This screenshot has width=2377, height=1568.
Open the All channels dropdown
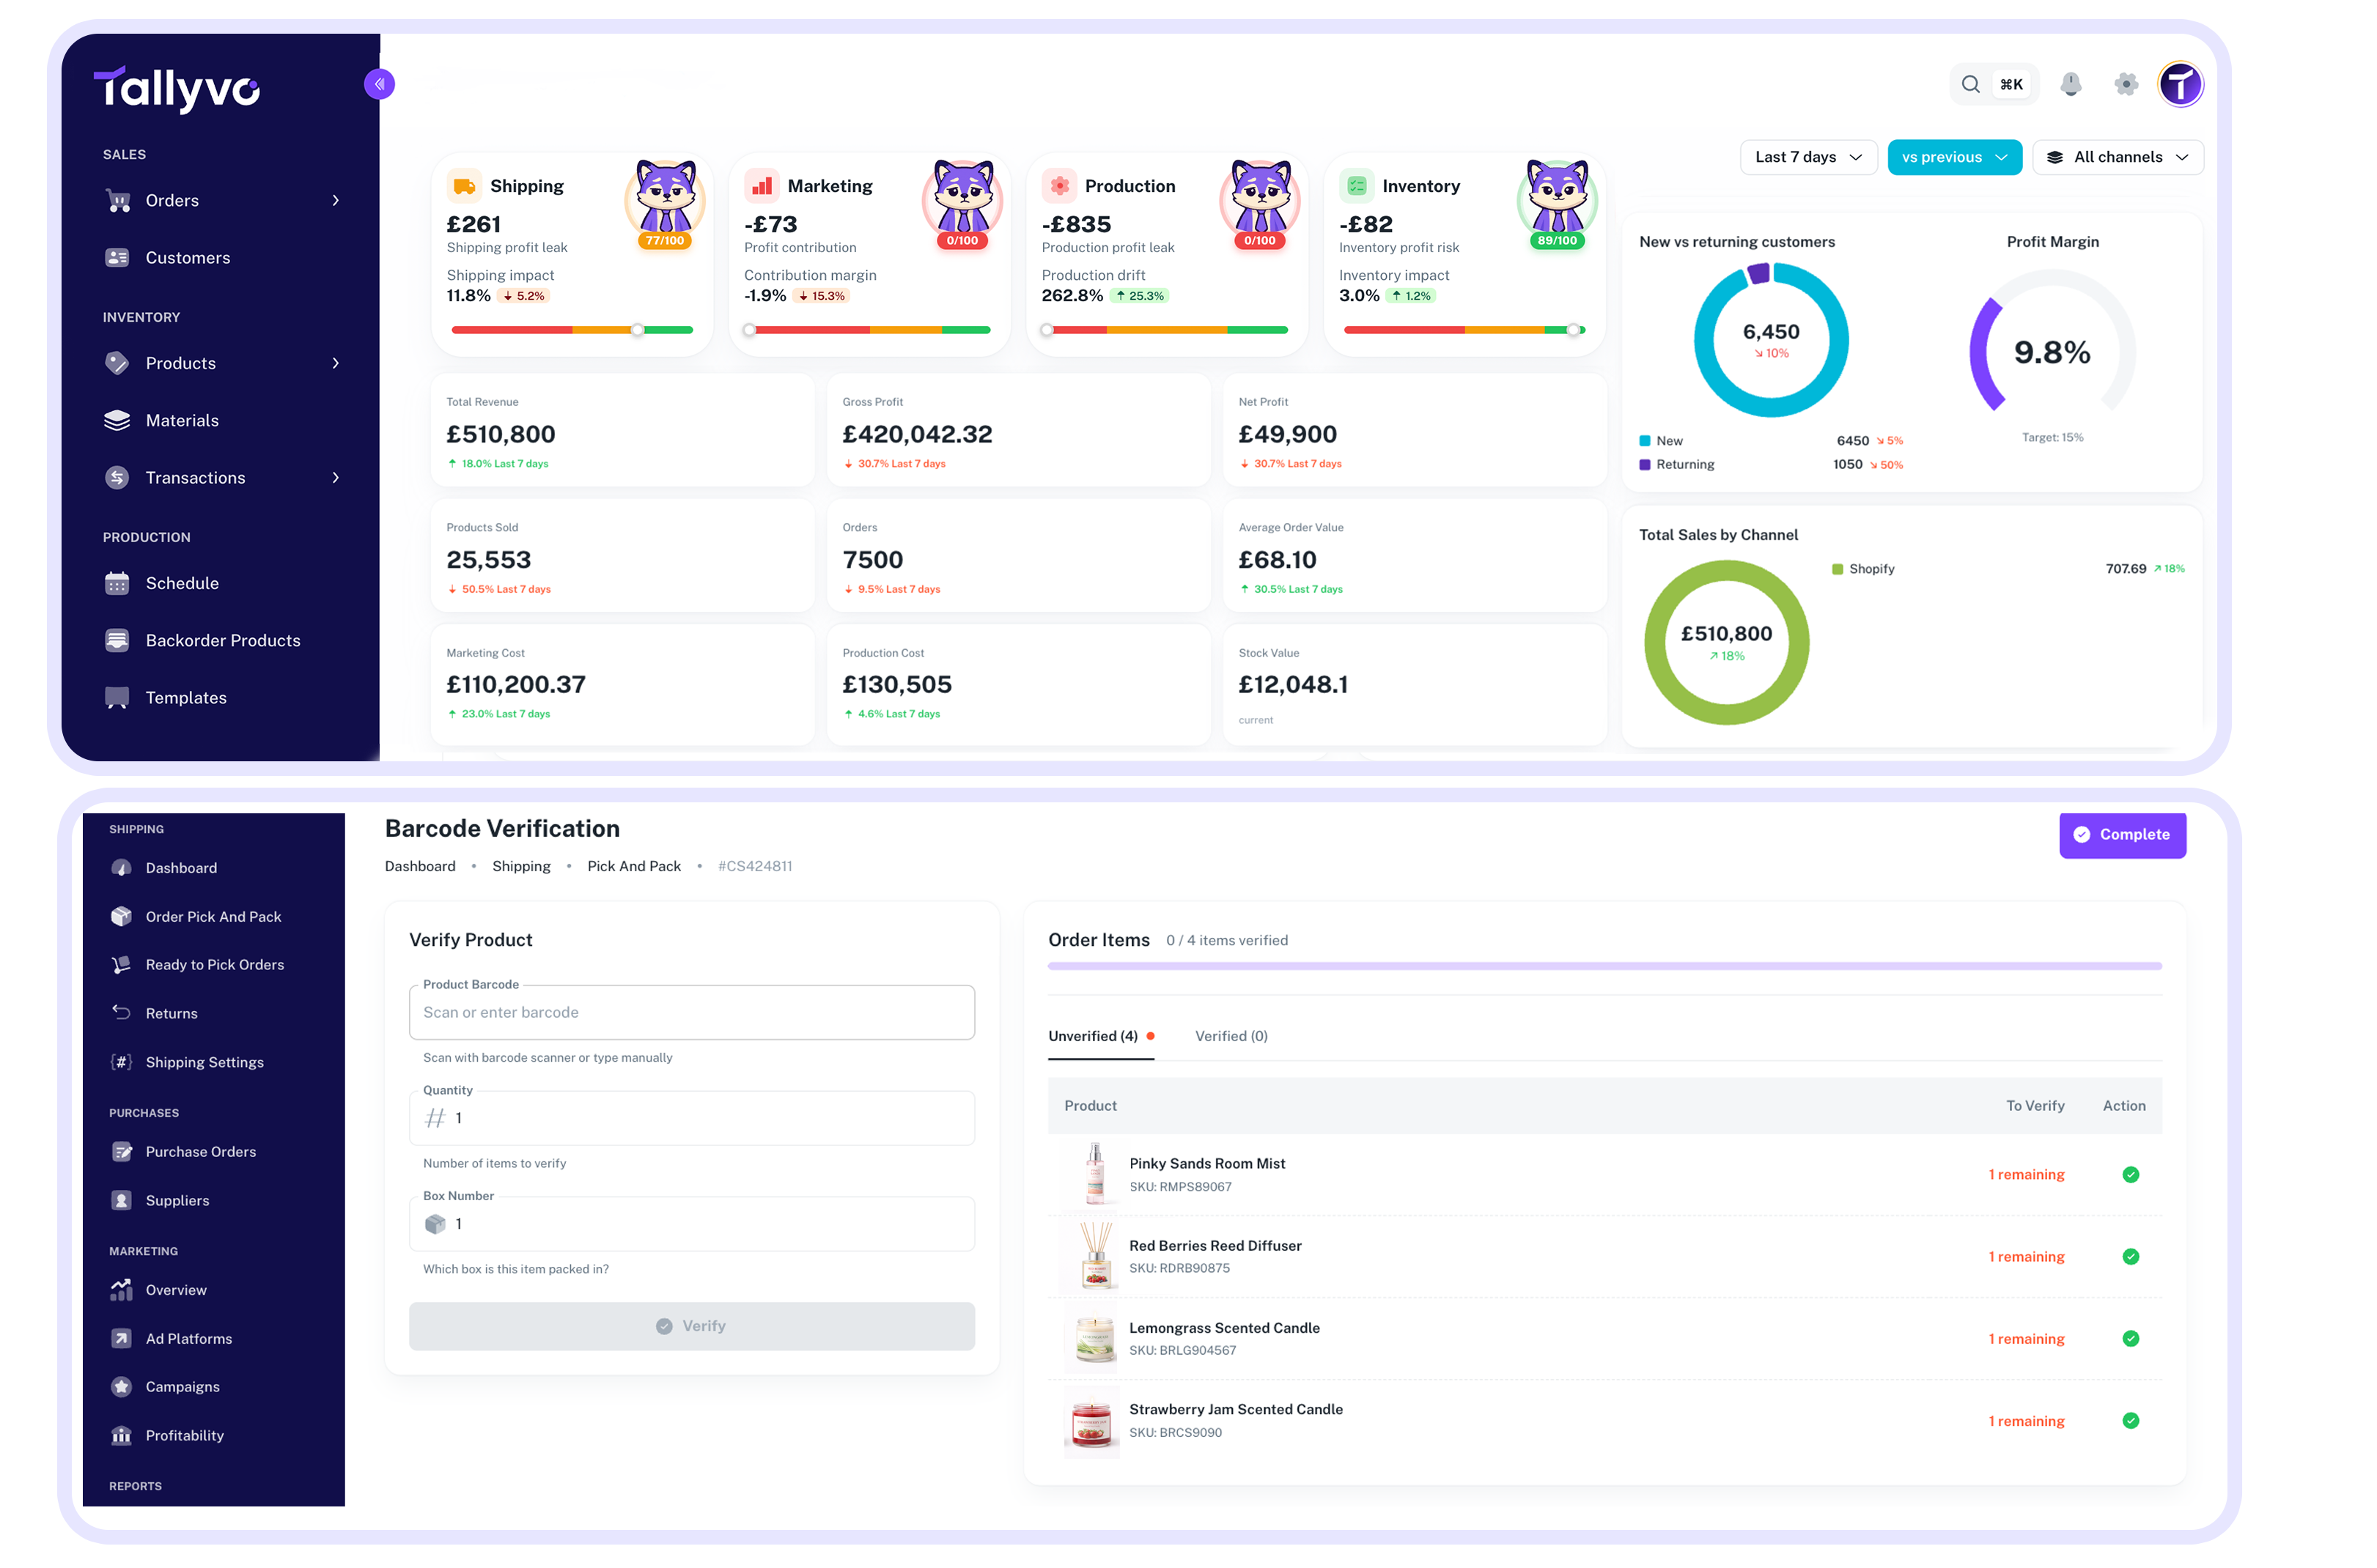2117,157
